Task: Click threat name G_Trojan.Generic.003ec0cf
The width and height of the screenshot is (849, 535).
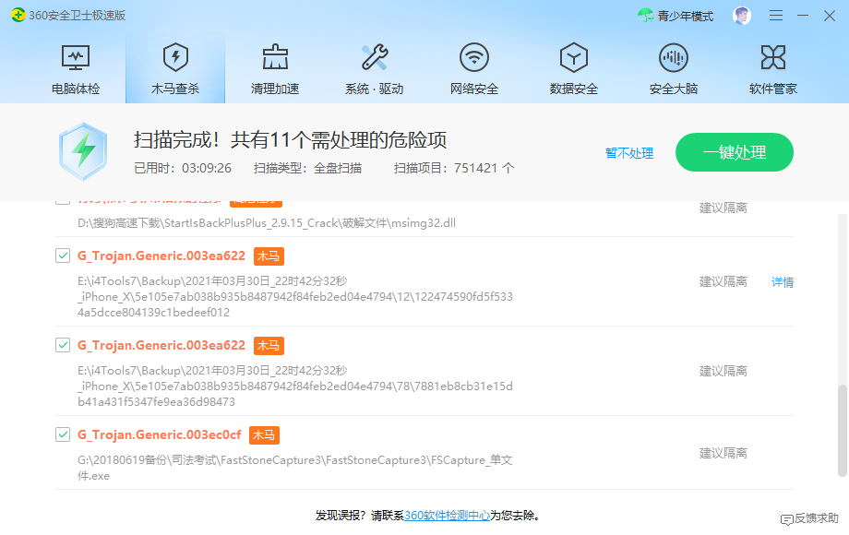Action: [x=159, y=435]
